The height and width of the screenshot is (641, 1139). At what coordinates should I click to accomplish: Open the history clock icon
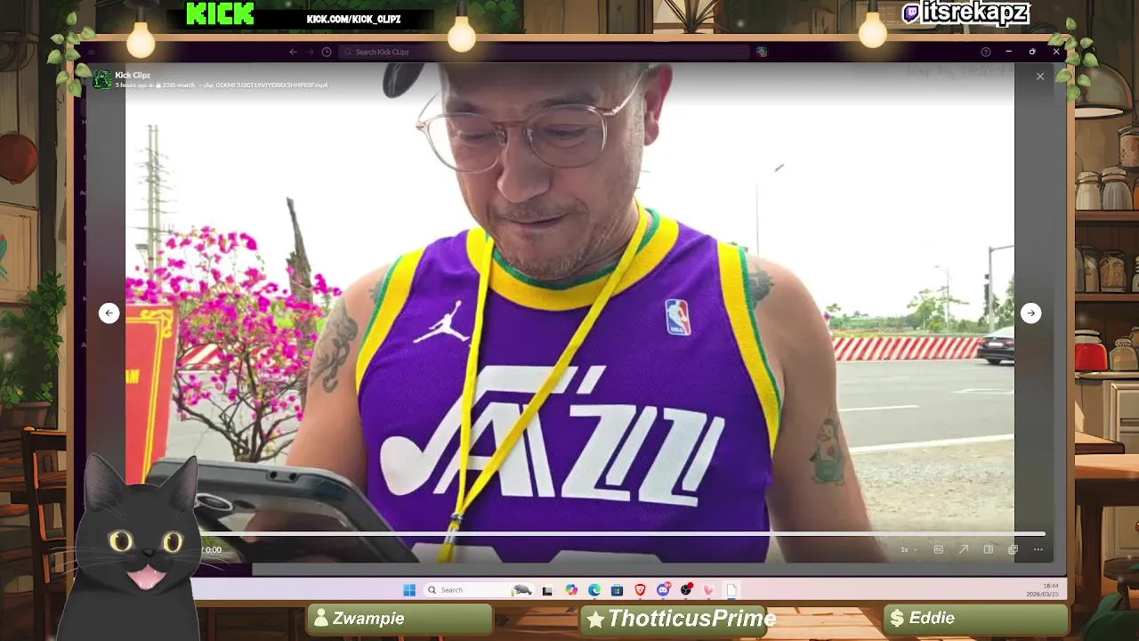(327, 52)
